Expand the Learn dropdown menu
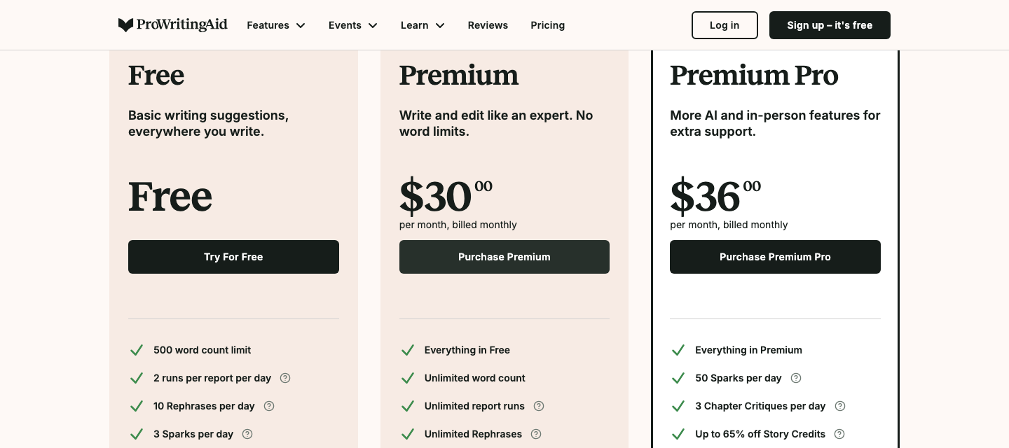The width and height of the screenshot is (1009, 448). click(423, 25)
